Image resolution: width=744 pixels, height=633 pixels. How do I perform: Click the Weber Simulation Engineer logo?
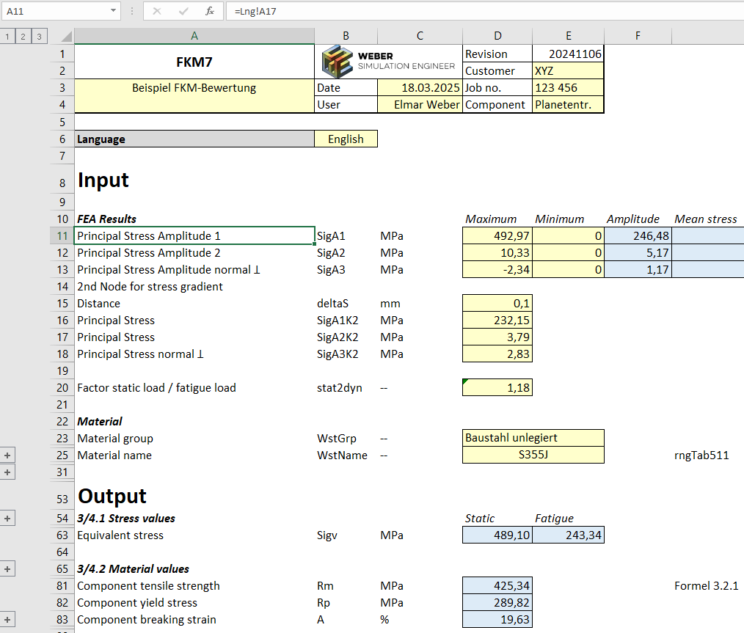click(387, 62)
